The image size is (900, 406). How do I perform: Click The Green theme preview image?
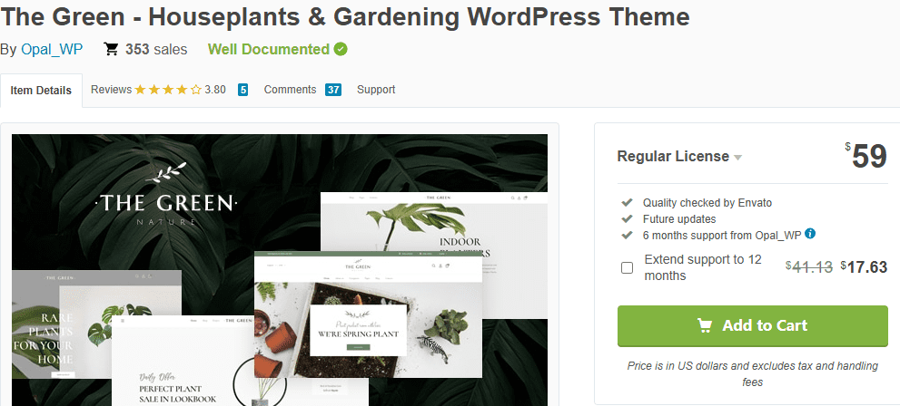[x=280, y=270]
